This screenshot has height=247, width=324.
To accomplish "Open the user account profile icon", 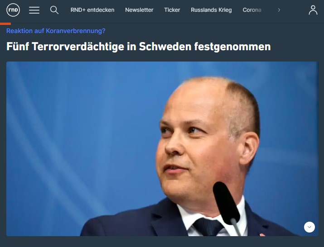I will (313, 10).
